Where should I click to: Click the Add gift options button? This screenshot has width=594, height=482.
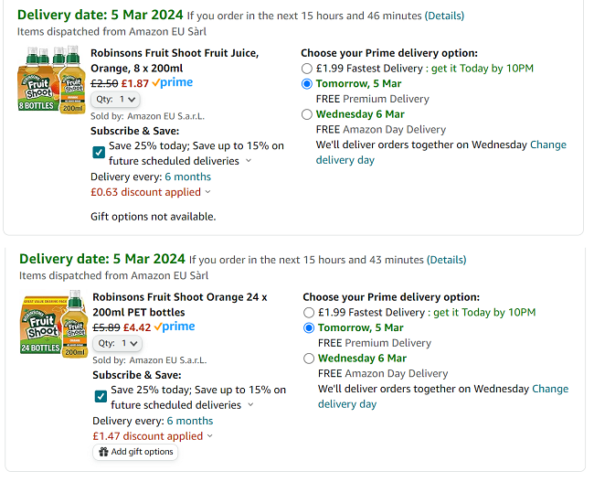pos(135,452)
